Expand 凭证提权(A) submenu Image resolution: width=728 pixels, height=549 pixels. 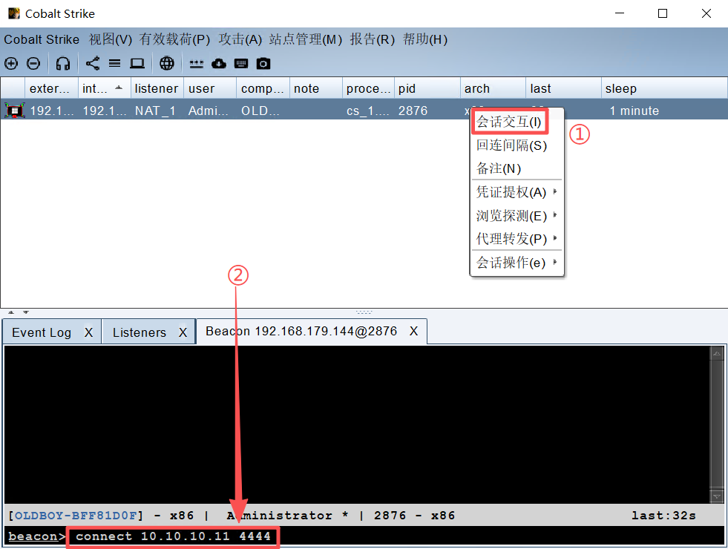click(x=517, y=192)
